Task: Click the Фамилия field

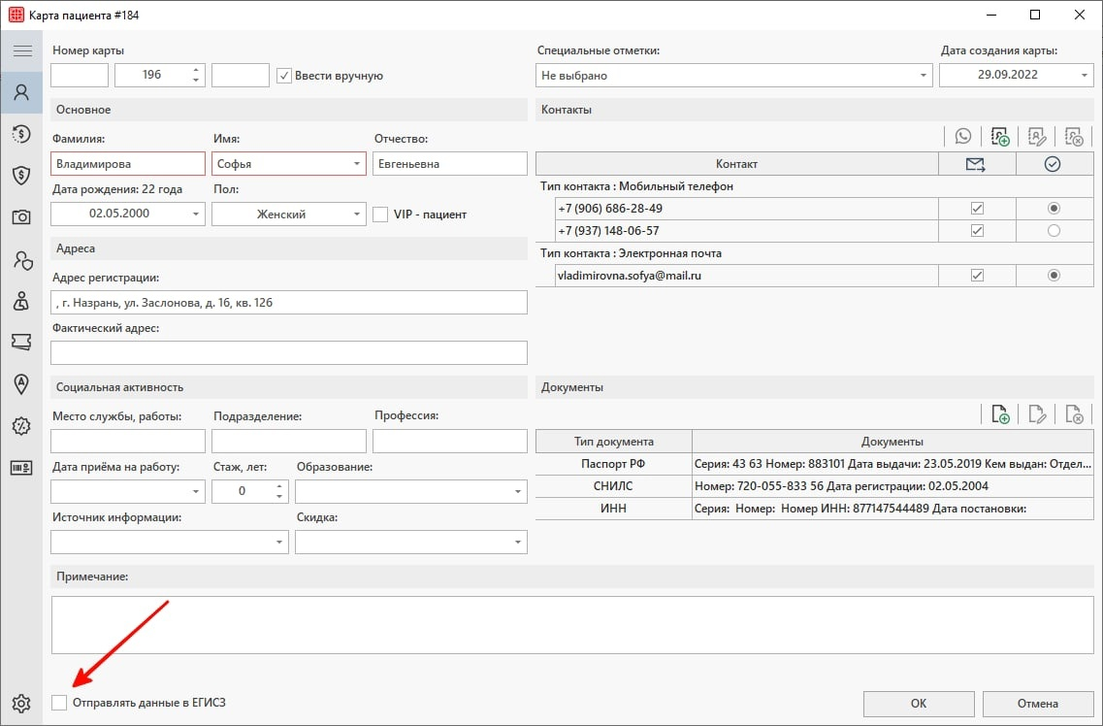Action: tap(128, 164)
